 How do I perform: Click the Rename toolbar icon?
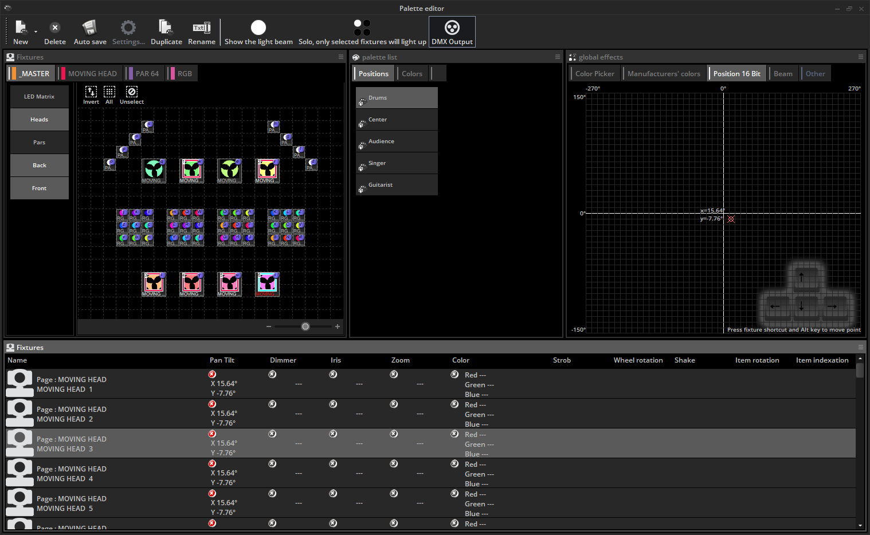tap(202, 28)
